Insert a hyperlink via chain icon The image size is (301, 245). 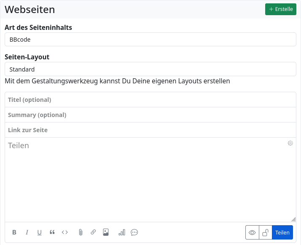[93, 232]
